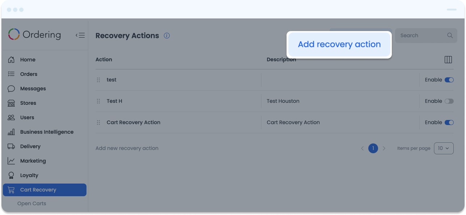Screen dimensions: 466x215
Task: Click the drag handle beside Test H
Action: pos(98,101)
